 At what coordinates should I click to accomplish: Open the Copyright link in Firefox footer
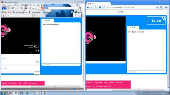(12, 83)
